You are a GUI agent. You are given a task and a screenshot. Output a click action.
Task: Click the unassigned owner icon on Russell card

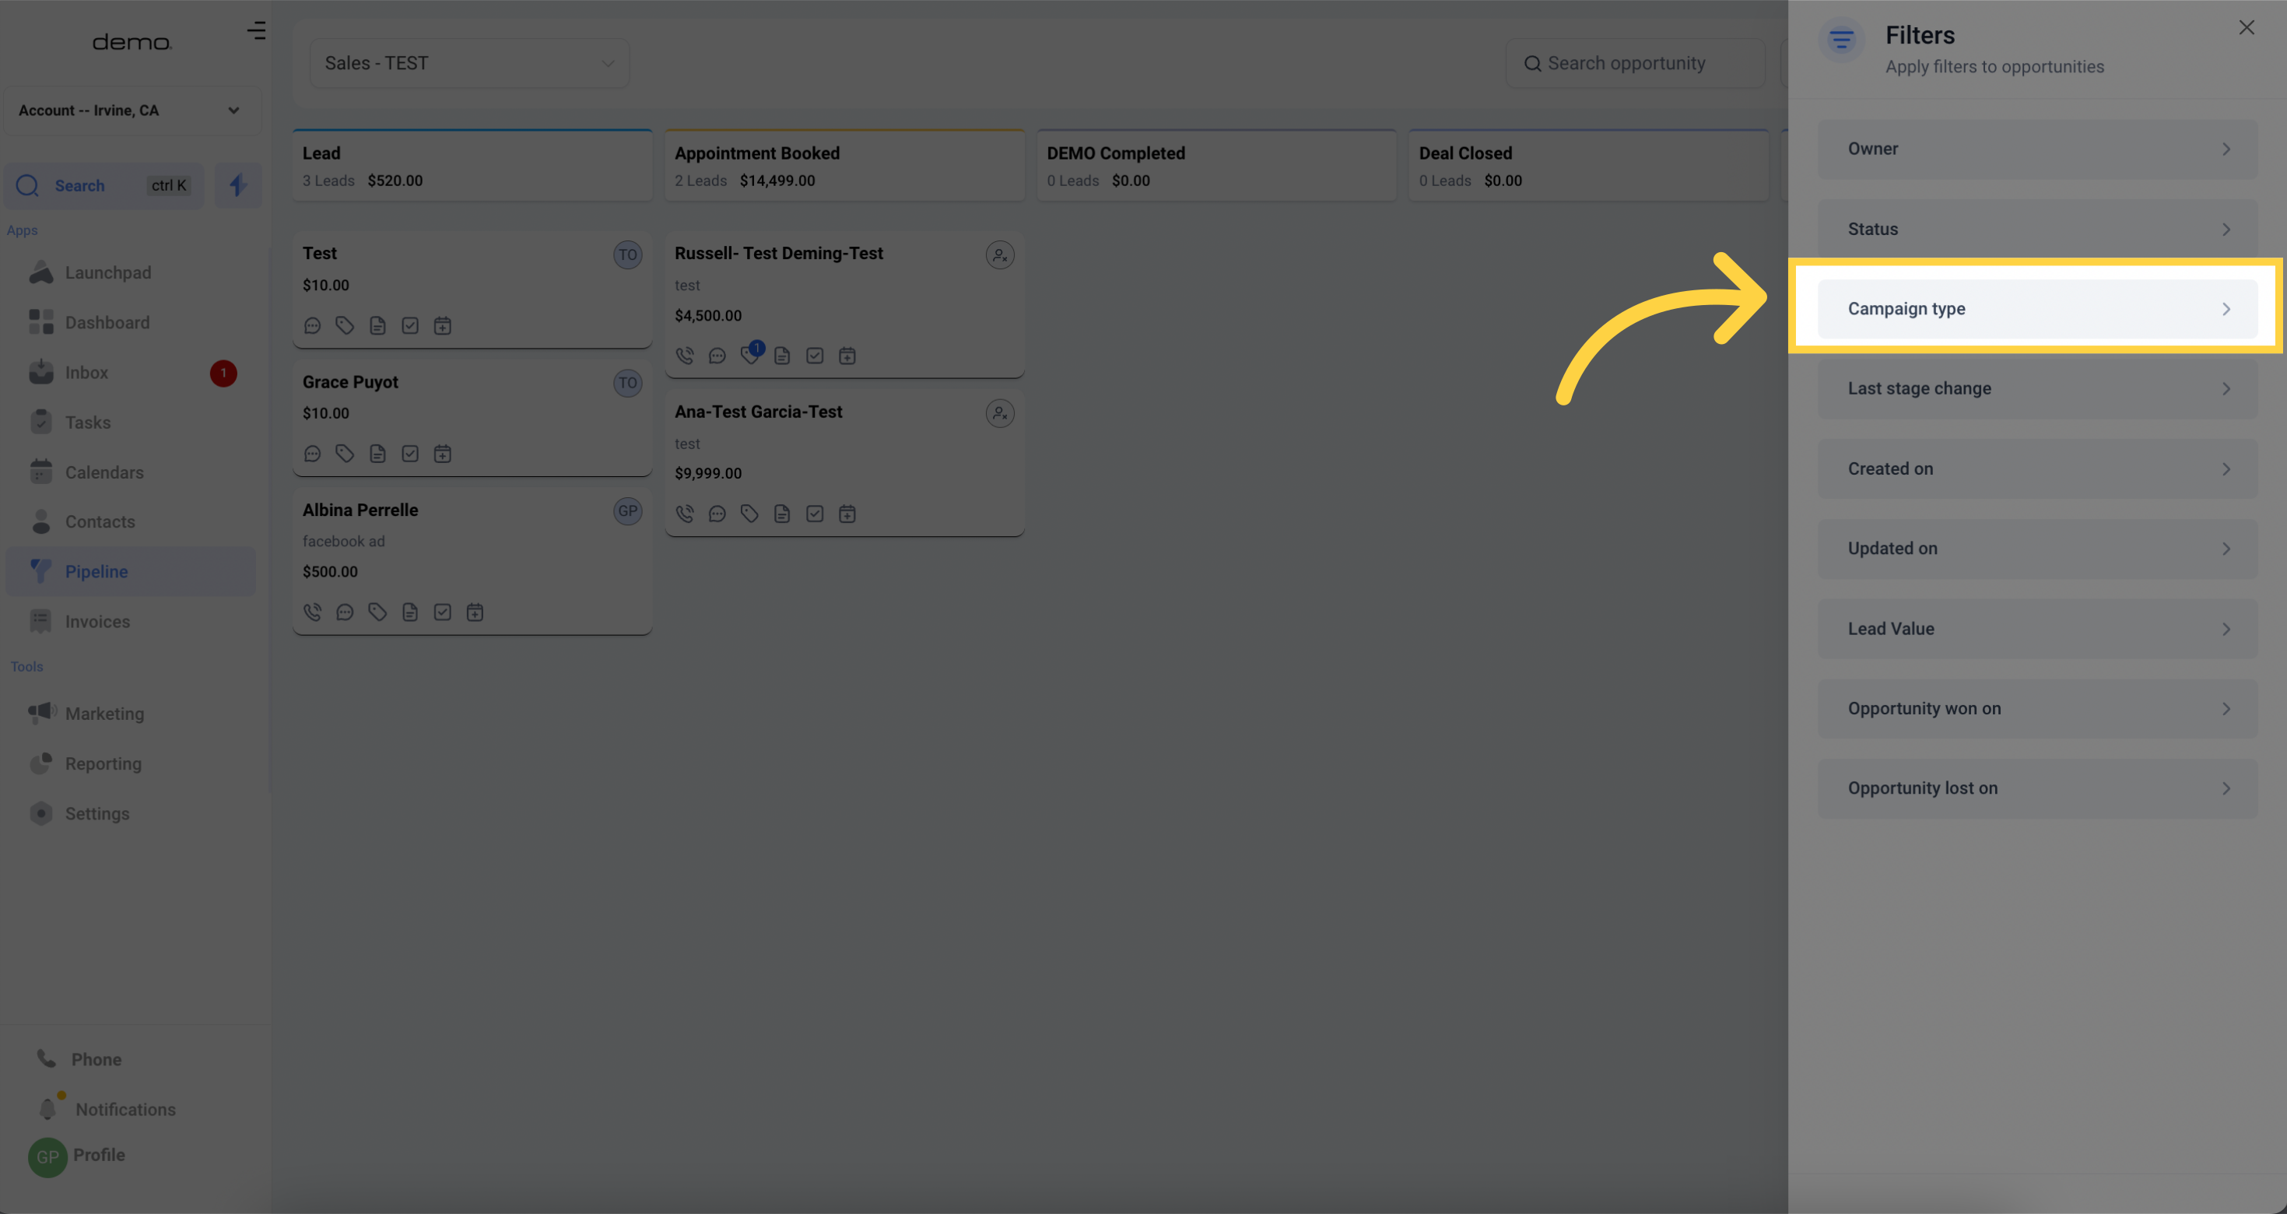pos(999,255)
